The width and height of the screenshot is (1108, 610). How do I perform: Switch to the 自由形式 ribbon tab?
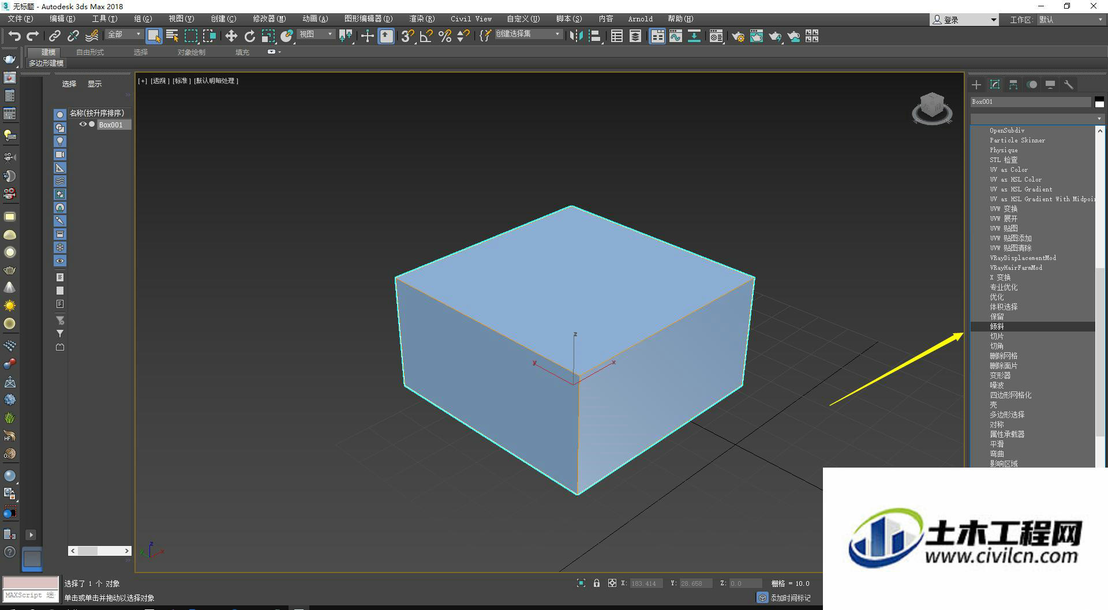point(90,52)
